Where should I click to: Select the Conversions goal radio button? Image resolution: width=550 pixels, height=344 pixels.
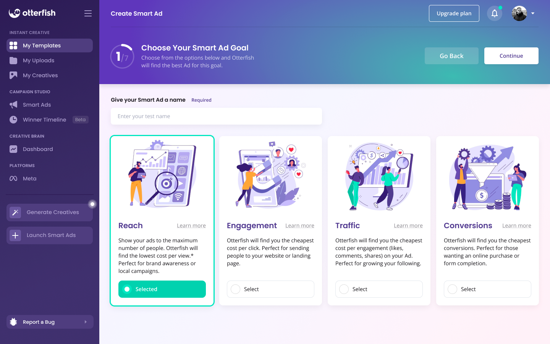453,289
